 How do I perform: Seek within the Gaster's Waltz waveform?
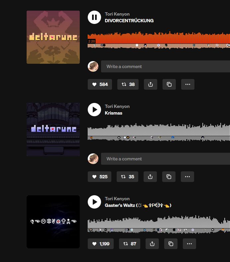159,224
